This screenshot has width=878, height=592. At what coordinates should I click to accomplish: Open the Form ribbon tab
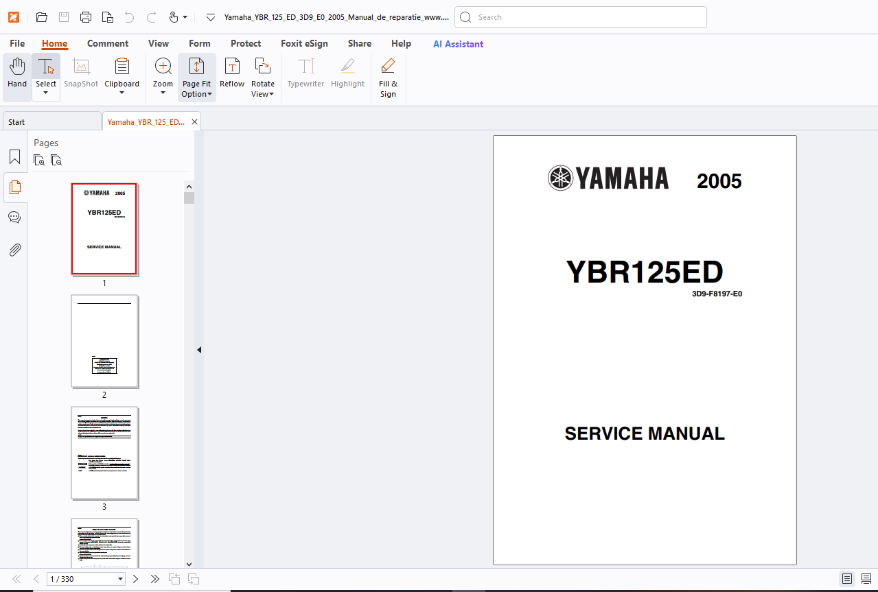pyautogui.click(x=200, y=43)
